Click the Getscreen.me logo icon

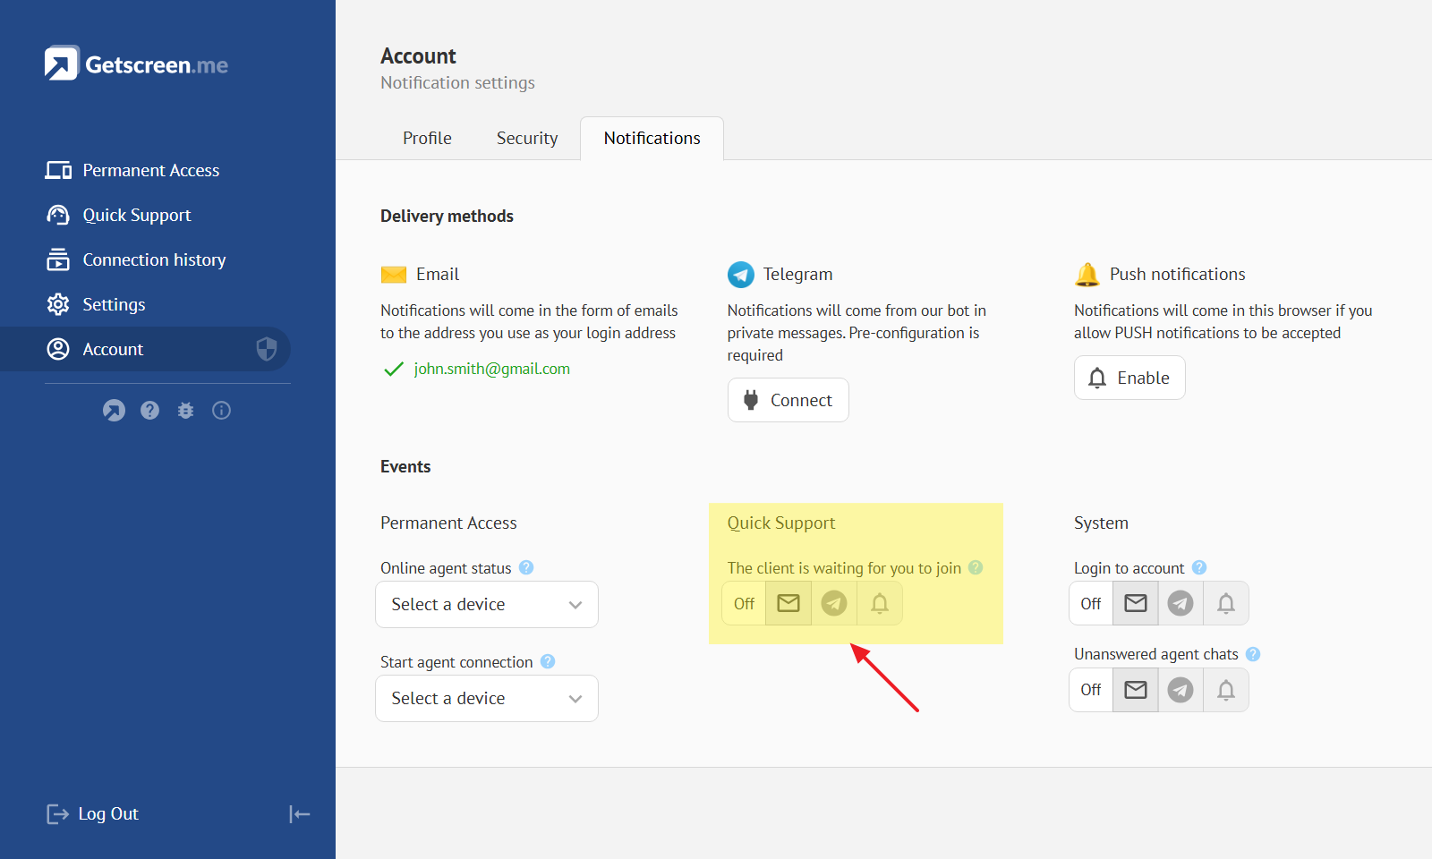[62, 64]
